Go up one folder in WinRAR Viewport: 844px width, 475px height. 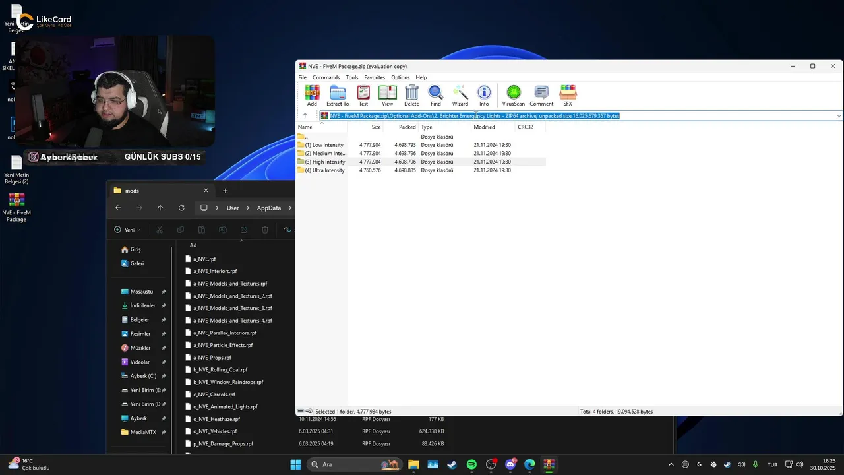point(305,115)
